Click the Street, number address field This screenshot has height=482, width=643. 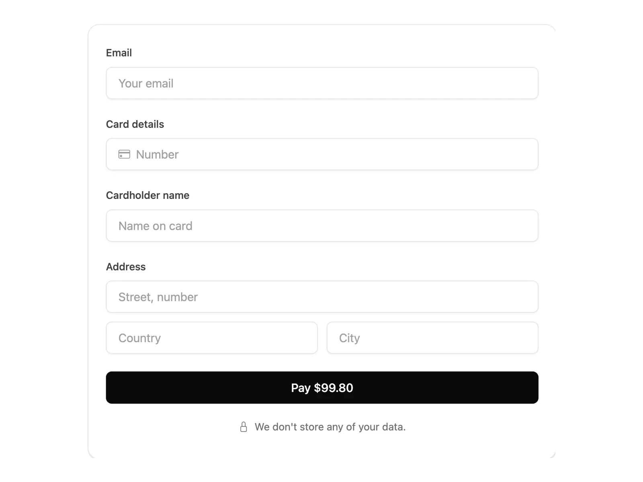322,297
